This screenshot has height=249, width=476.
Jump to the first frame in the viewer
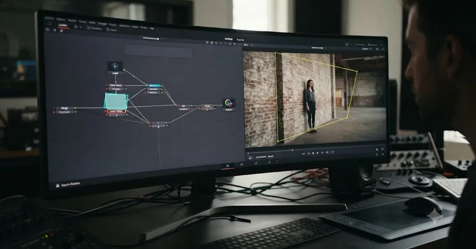(x=303, y=154)
